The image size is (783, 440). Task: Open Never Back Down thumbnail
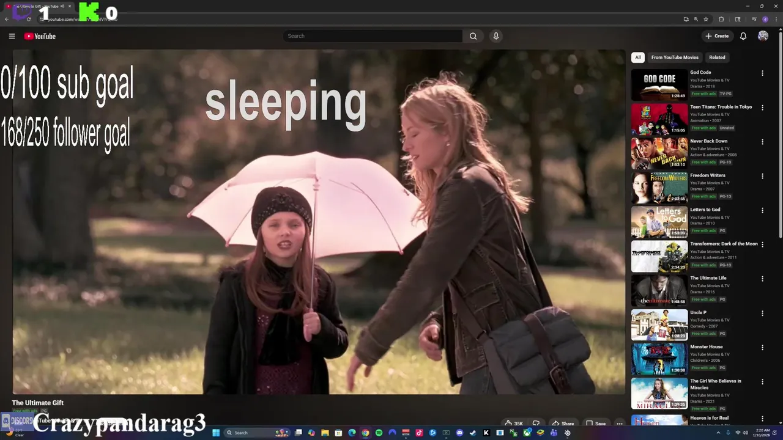659,153
